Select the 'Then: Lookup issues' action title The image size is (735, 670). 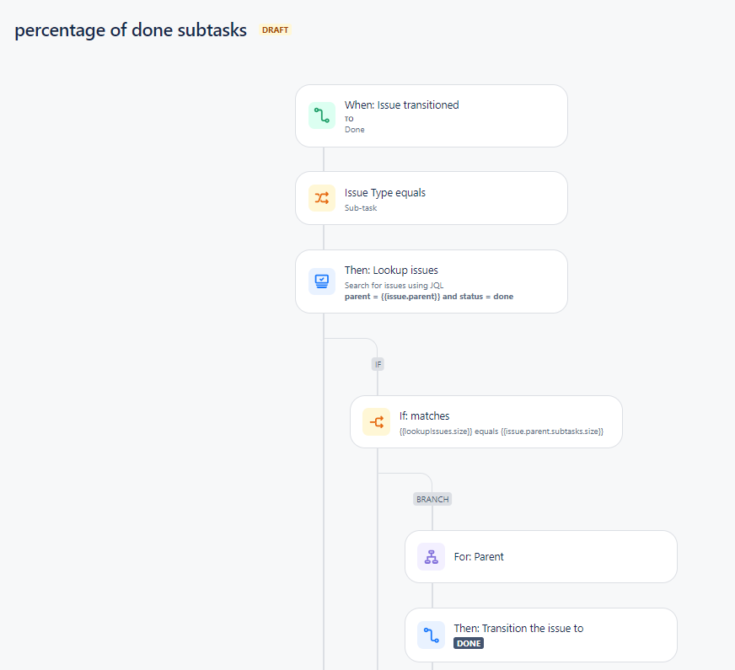(x=391, y=271)
